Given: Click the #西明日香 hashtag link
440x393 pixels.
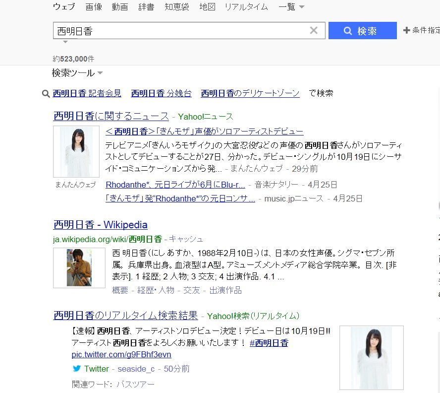Looking at the screenshot, I should [269, 343].
